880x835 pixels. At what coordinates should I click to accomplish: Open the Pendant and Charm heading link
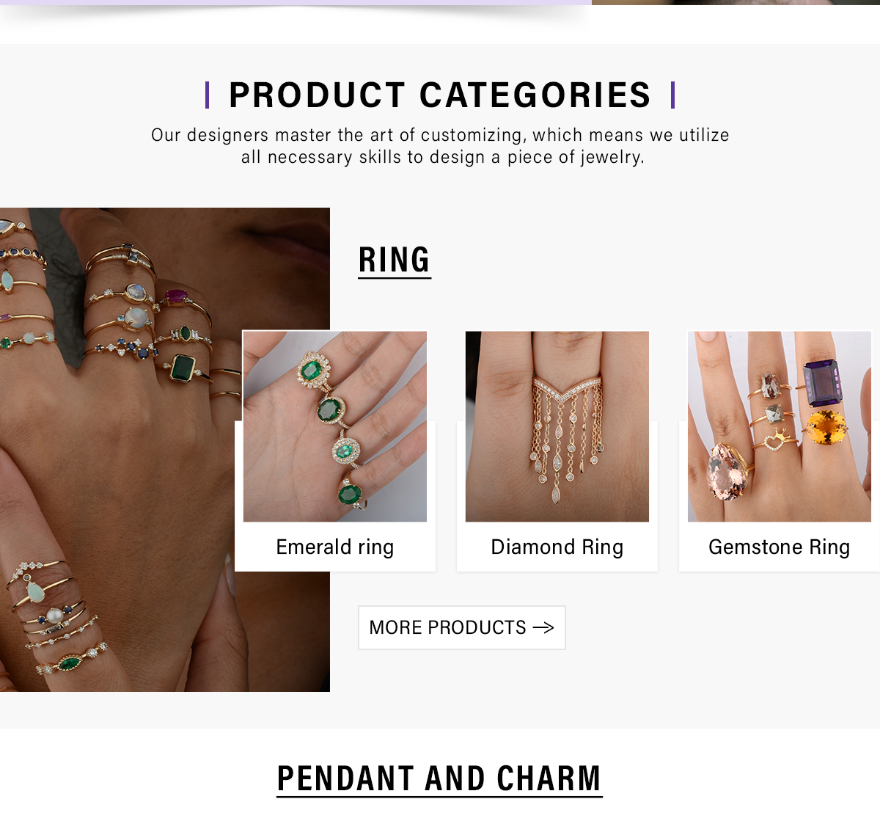[439, 779]
